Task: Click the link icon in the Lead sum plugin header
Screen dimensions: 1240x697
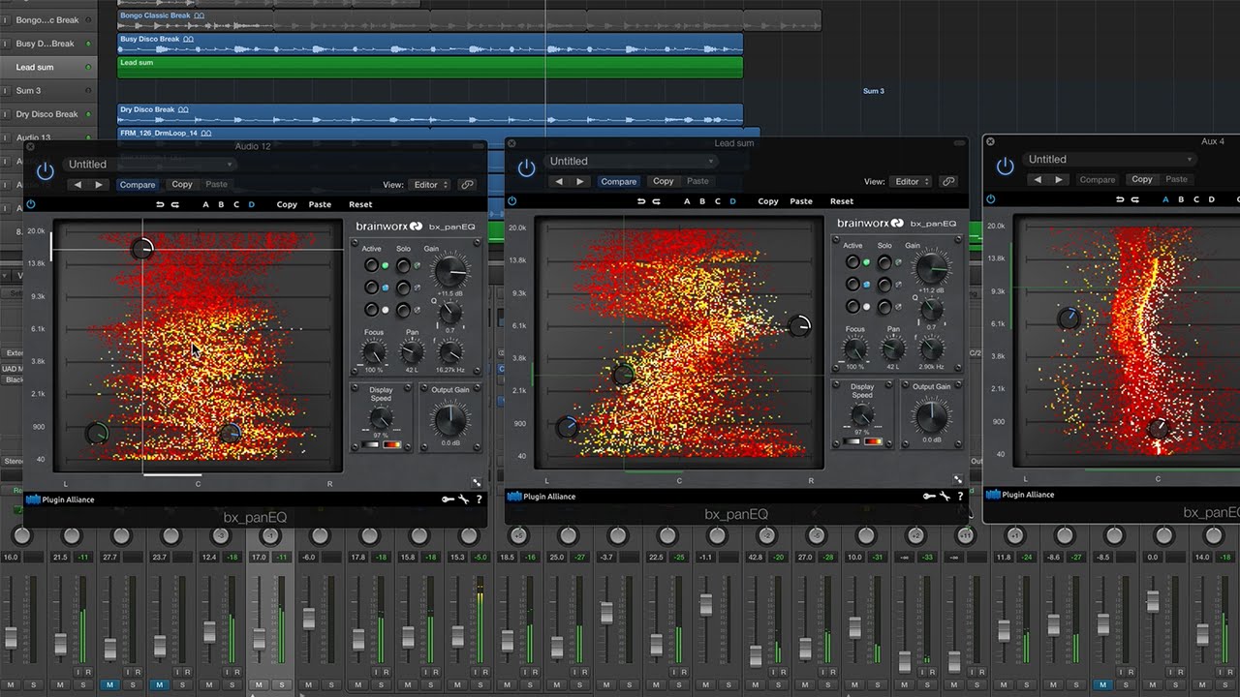Action: (948, 182)
